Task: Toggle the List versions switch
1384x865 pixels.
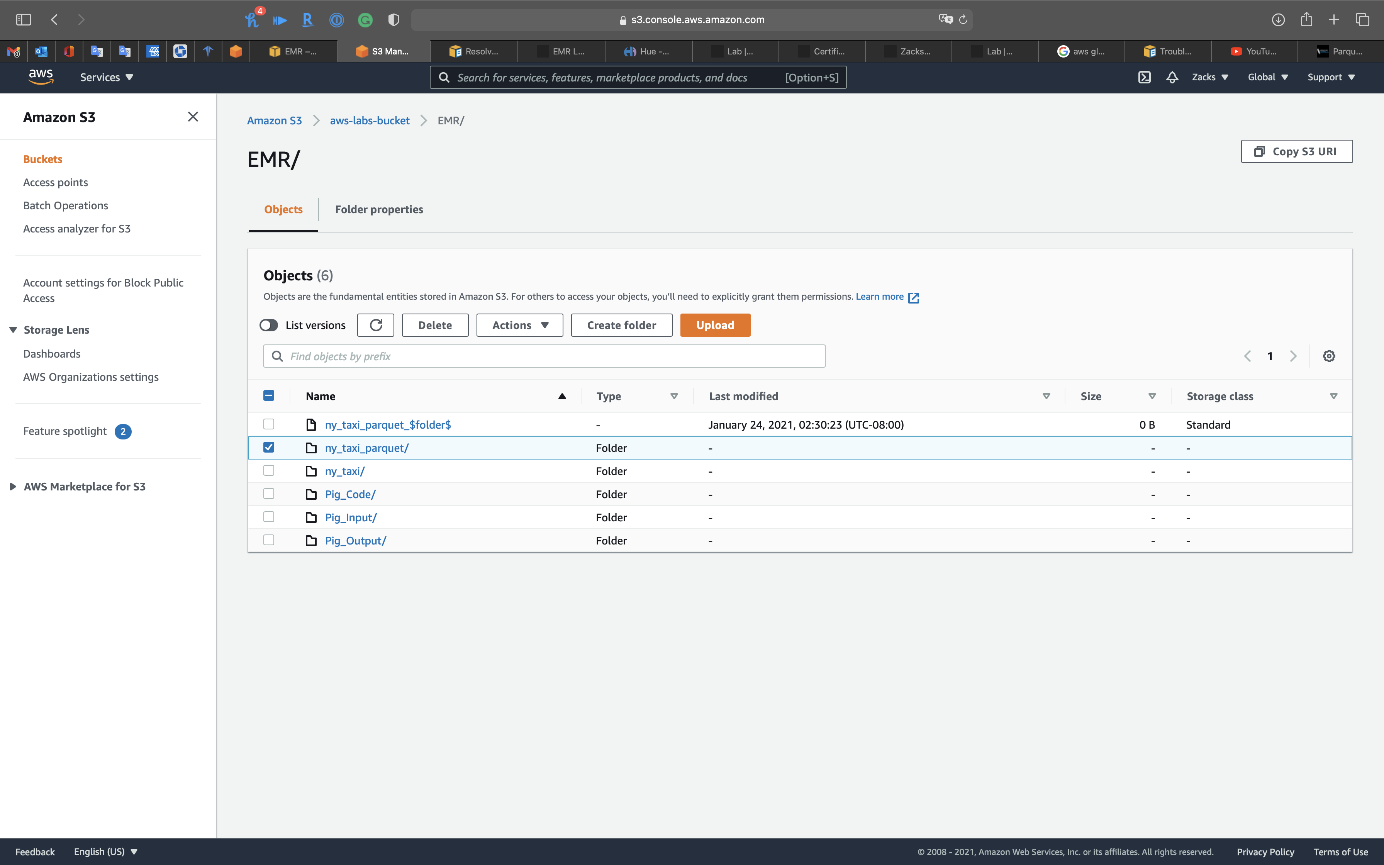Action: tap(269, 325)
